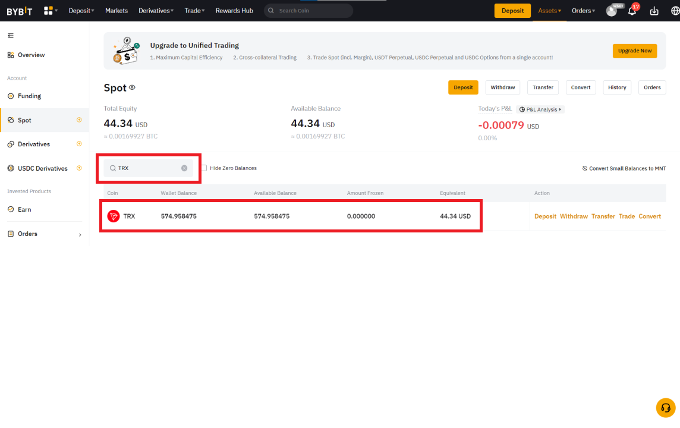Screen dimensions: 680x428
Task: Click the plus icon beside Spot in sidebar
Action: 79,120
